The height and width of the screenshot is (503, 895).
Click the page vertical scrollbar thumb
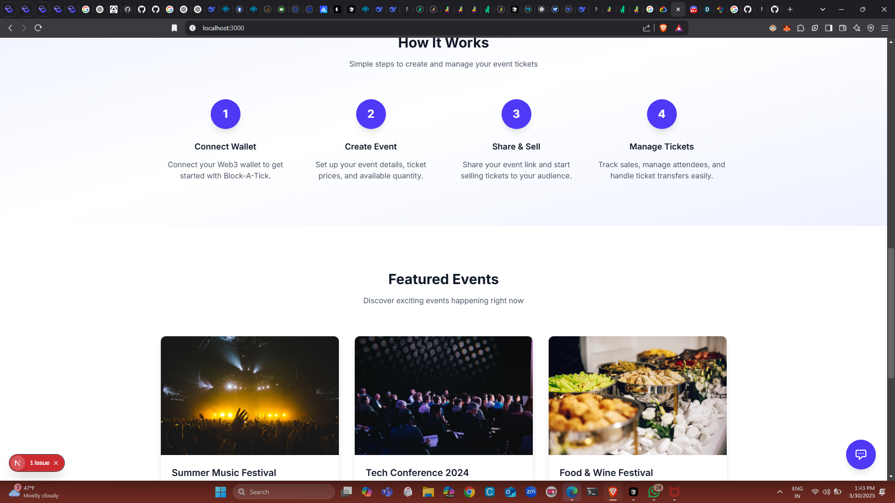click(891, 313)
